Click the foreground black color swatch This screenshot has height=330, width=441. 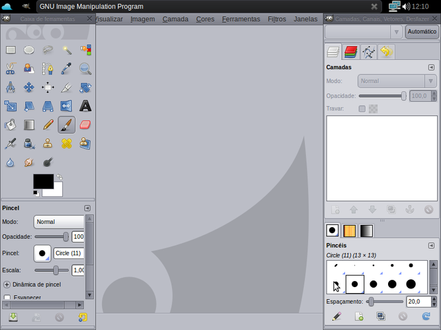click(44, 181)
